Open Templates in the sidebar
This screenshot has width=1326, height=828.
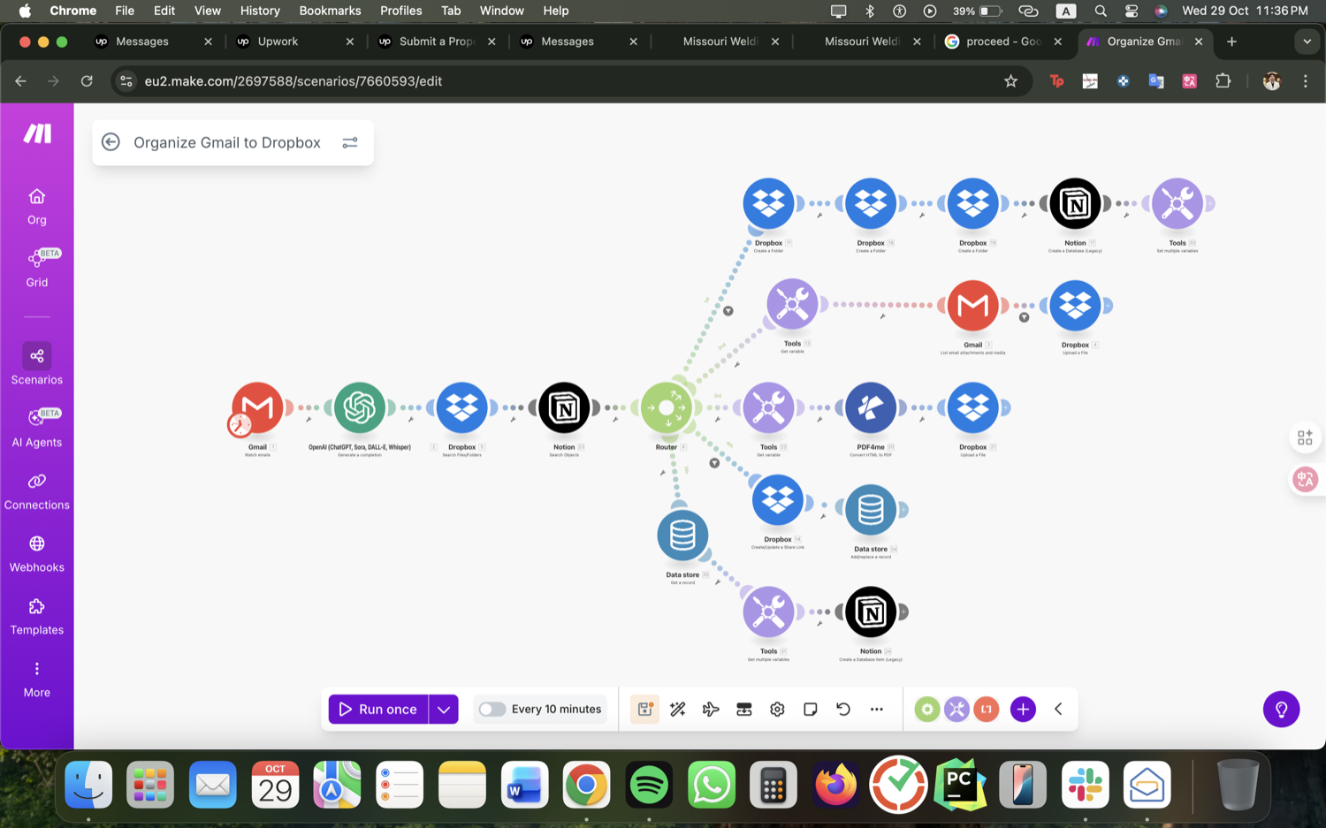[x=37, y=617]
